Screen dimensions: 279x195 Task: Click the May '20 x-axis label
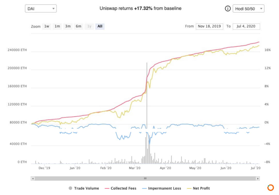(195, 168)
